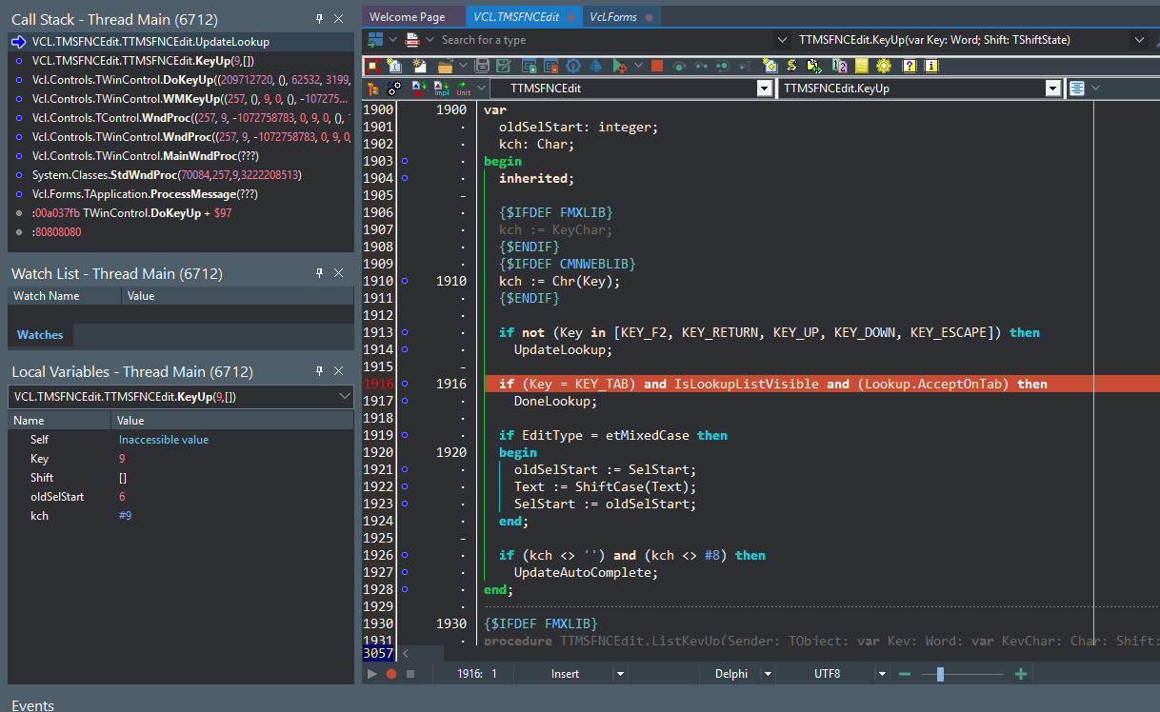The width and height of the screenshot is (1160, 712).
Task: Open the TTMSFNCEdit class combo dropdown
Action: point(764,88)
